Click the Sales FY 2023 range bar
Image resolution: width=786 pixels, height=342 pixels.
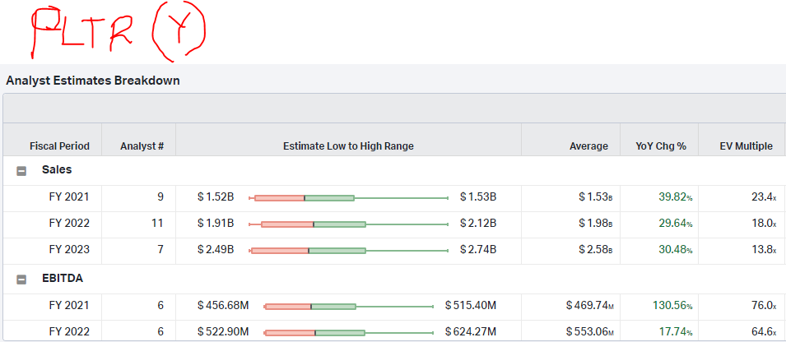point(348,251)
